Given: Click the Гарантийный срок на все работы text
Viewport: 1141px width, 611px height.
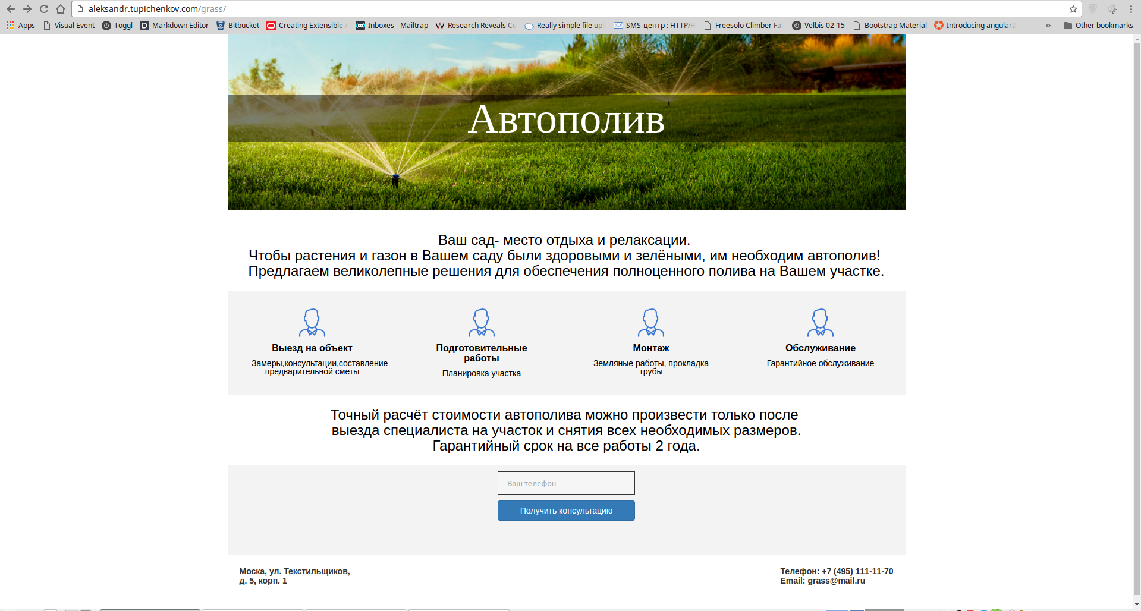Looking at the screenshot, I should tap(566, 446).
